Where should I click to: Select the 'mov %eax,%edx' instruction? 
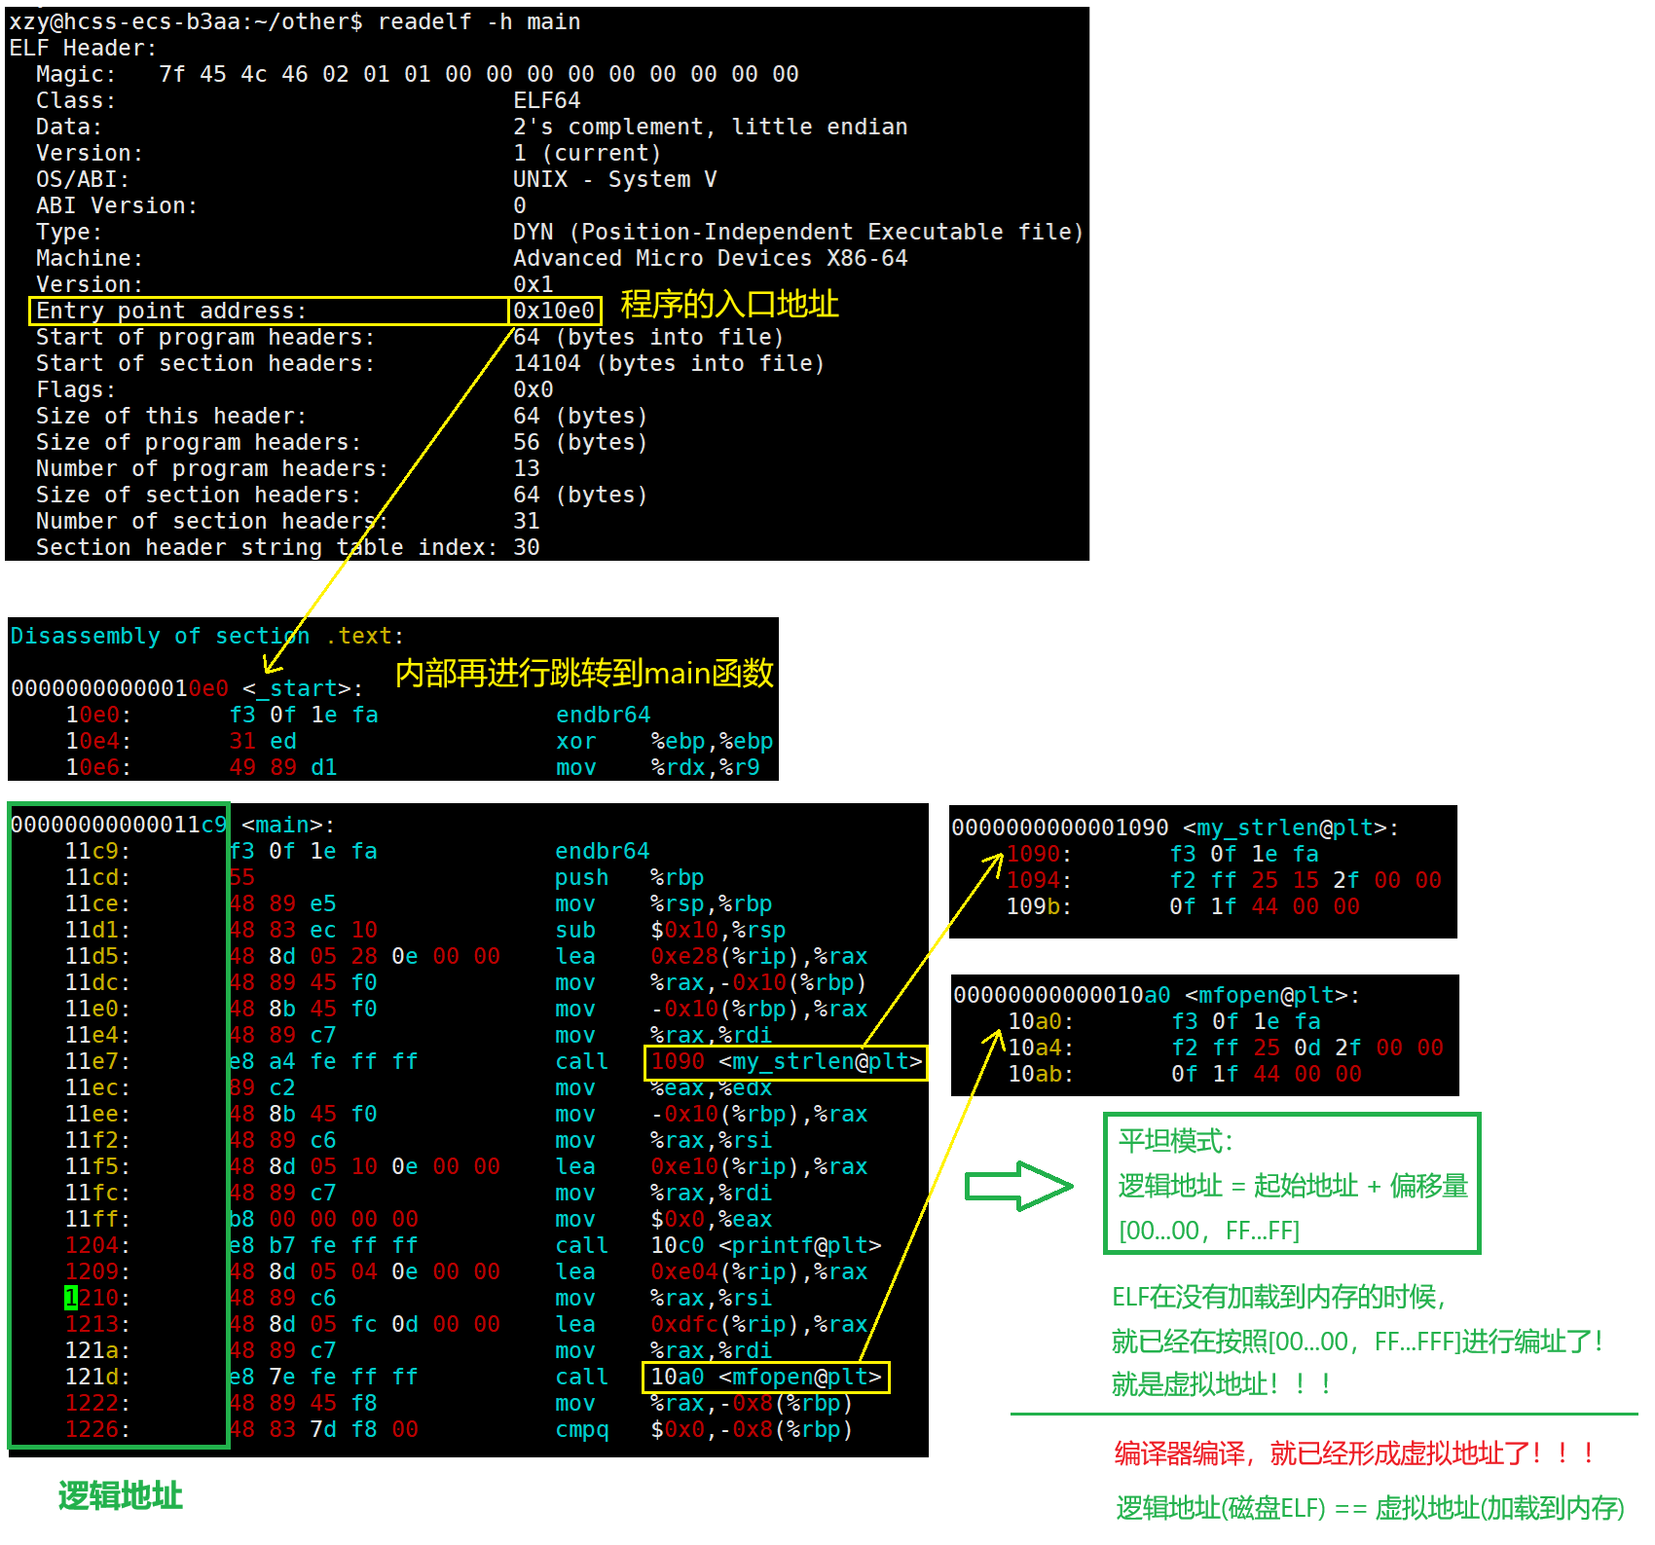coord(663,1087)
